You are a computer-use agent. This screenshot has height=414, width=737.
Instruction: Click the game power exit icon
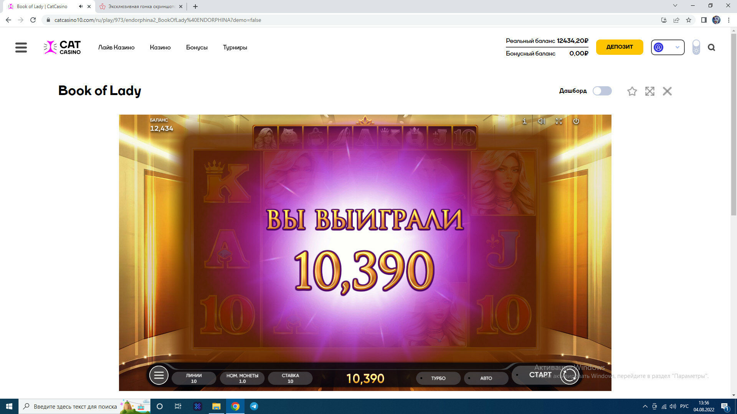click(576, 121)
